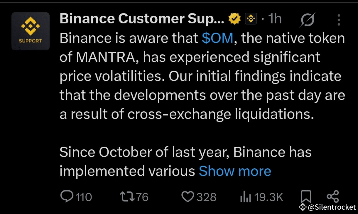
Task: Open the $OM cashtag link
Action: [218, 38]
